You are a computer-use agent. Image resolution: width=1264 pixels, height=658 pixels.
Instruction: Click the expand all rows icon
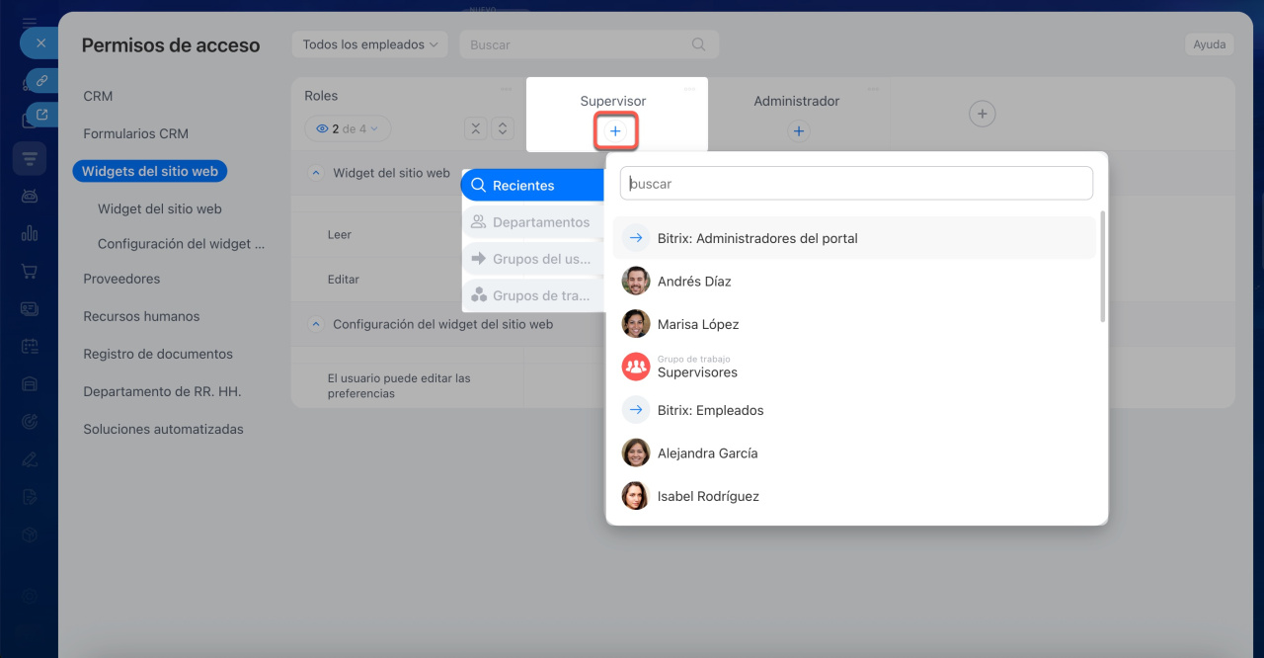(503, 128)
